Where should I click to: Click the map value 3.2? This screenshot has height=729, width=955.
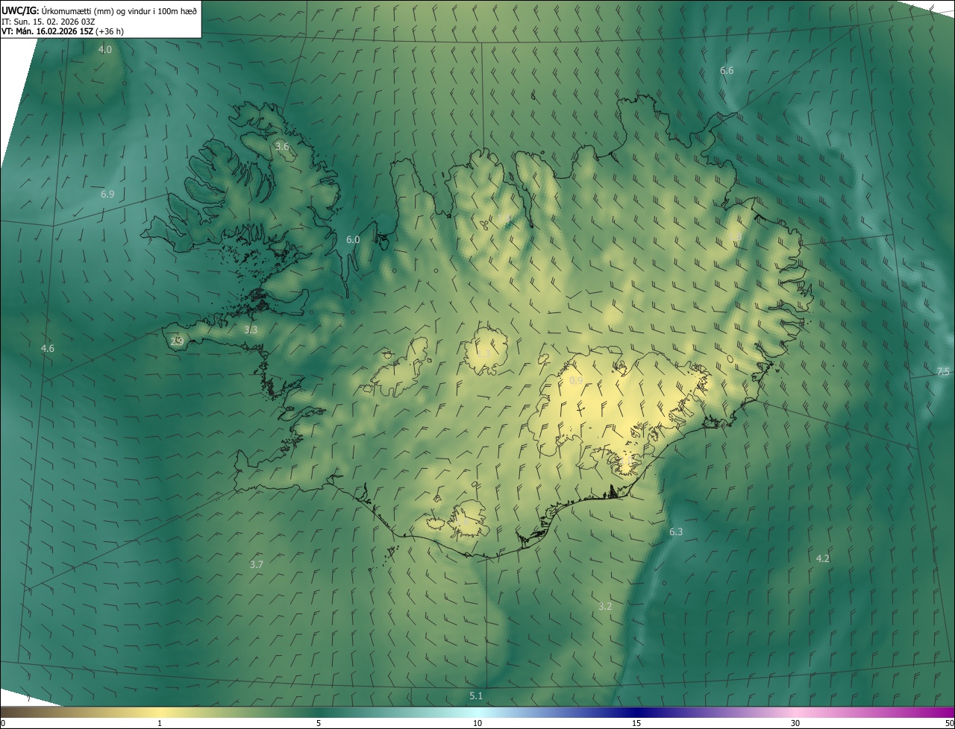point(605,606)
